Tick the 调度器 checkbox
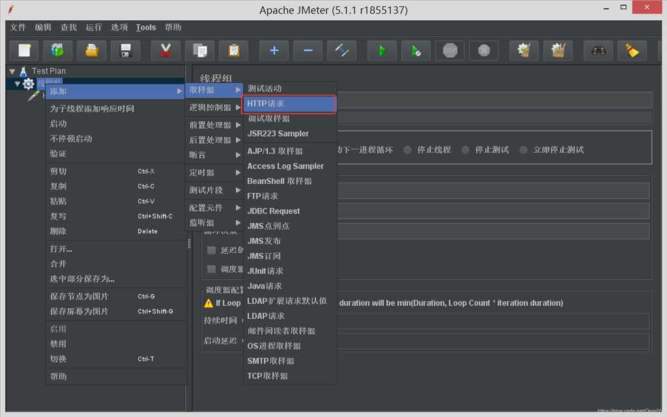This screenshot has height=417, width=667. pos(212,269)
